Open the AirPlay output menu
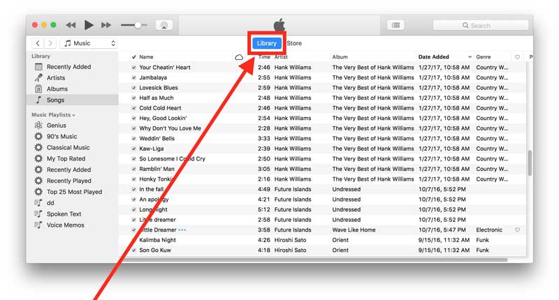 [x=164, y=25]
